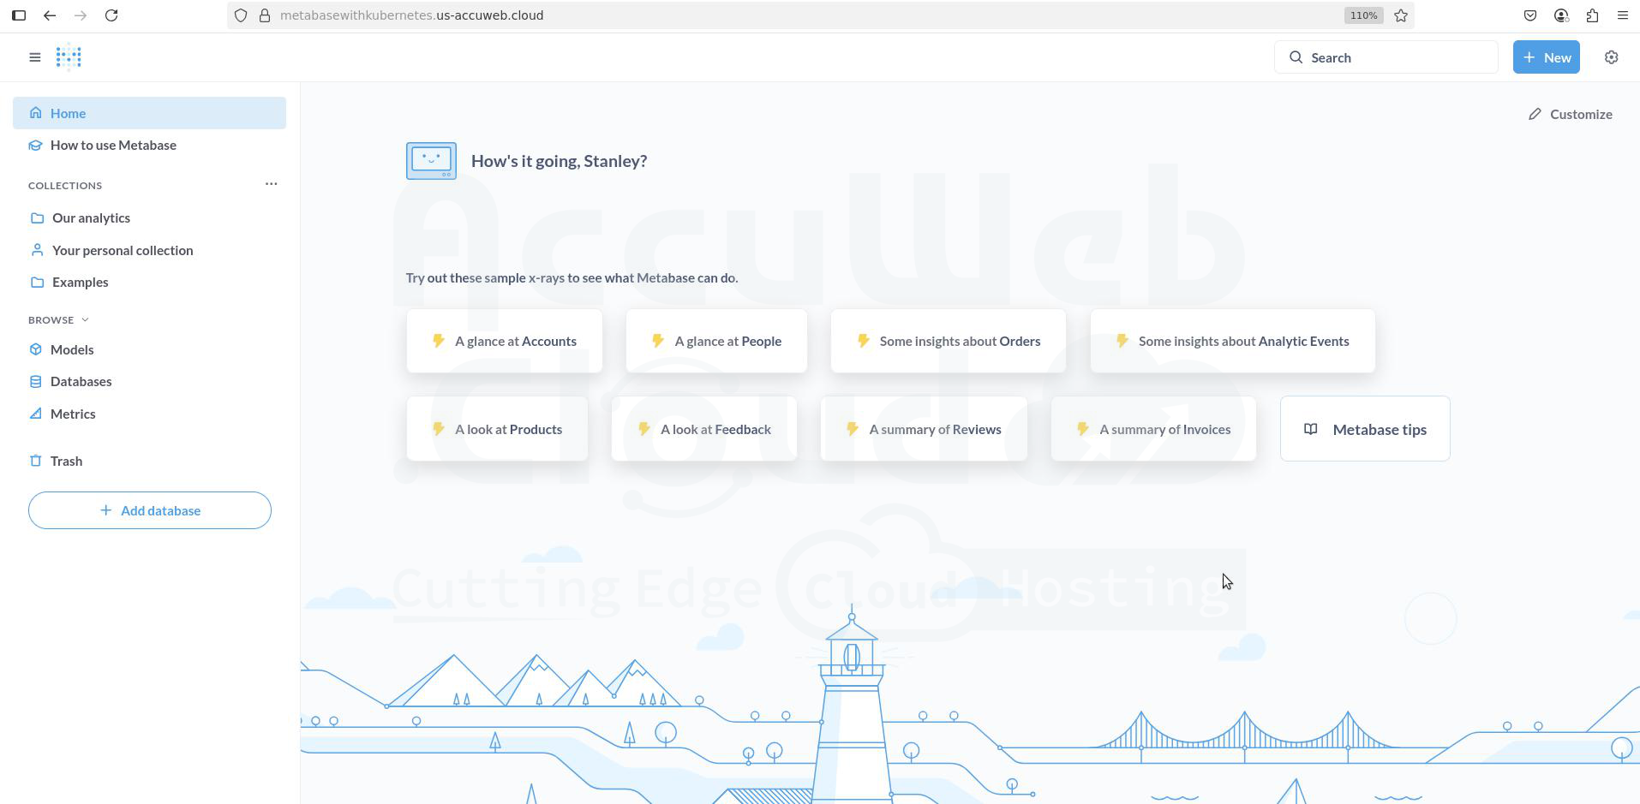
Task: Open the Collections three-dots menu
Action: pos(271,184)
